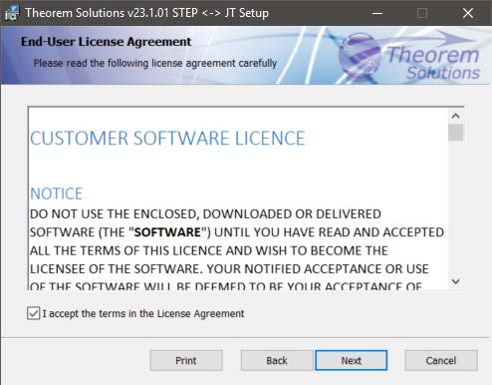Click the installer icon in title bar
This screenshot has height=385, width=492.
point(12,13)
